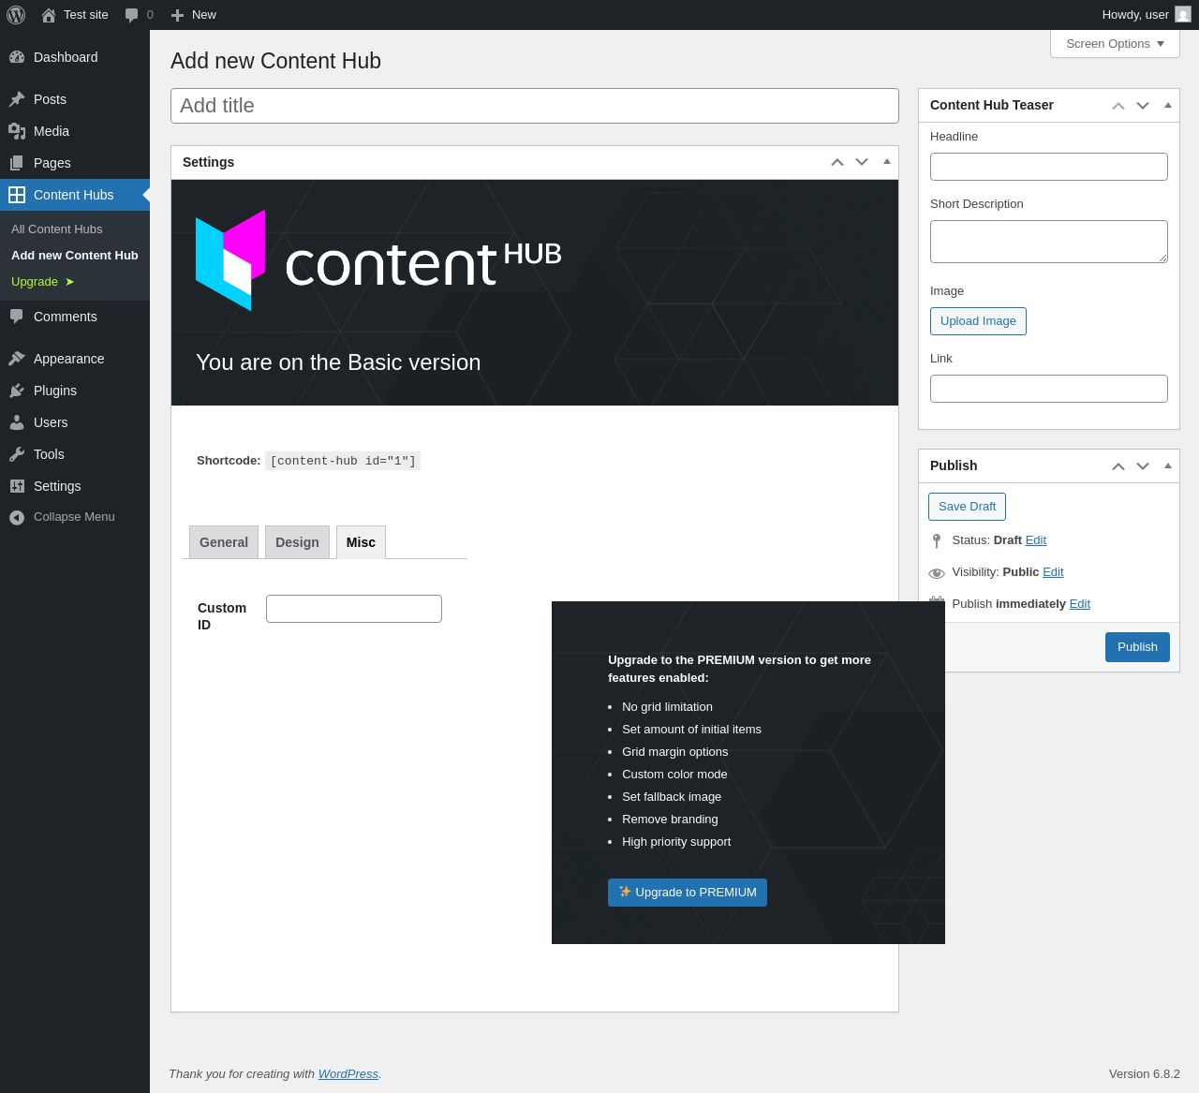Click the content HUB logo banner
The height and width of the screenshot is (1093, 1199).
click(x=378, y=260)
